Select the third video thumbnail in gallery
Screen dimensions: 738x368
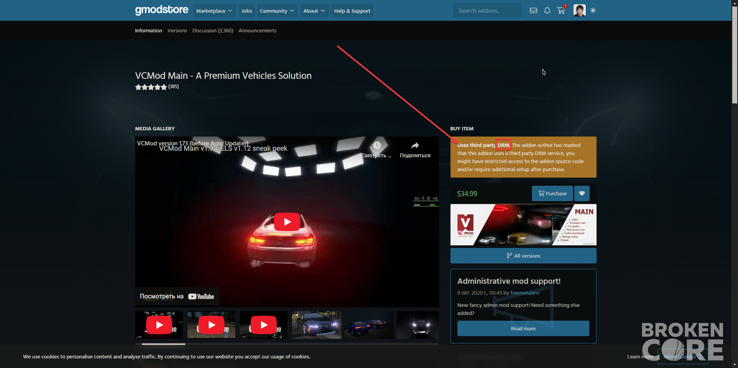(264, 325)
